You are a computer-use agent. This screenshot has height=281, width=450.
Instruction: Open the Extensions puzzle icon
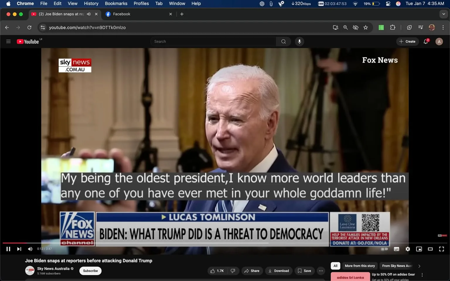(393, 27)
